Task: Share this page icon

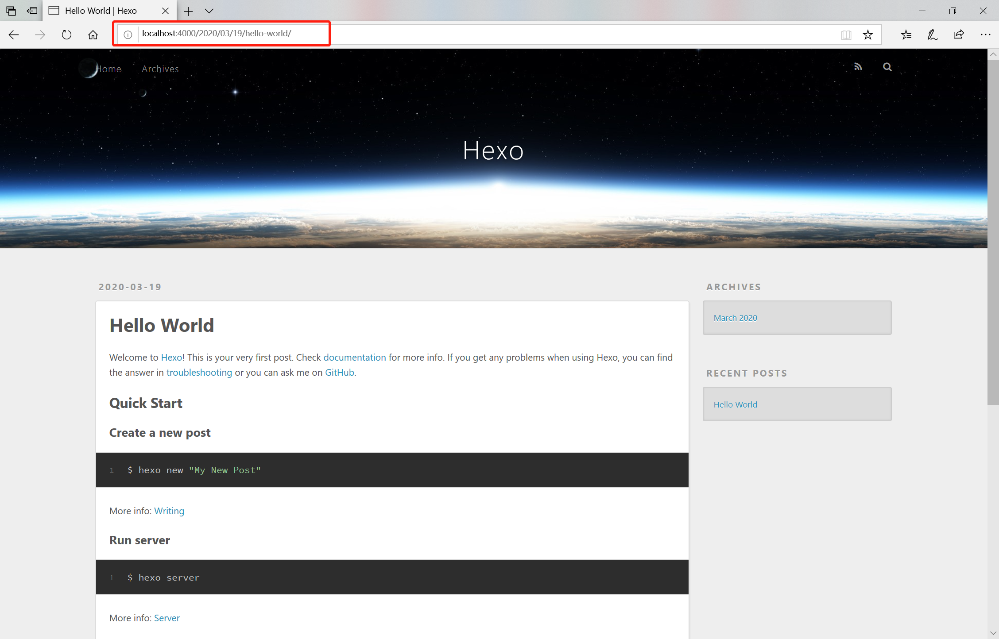Action: (959, 35)
